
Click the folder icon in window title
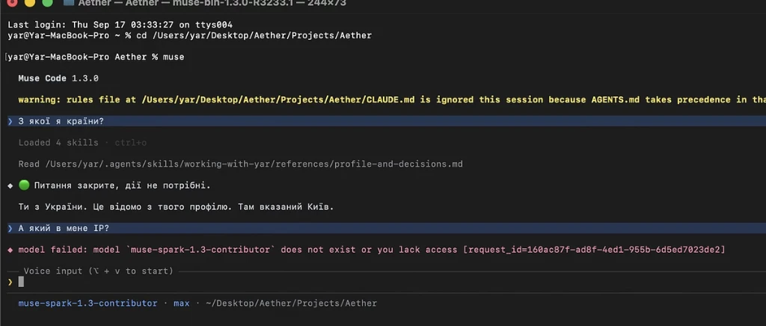point(69,2)
